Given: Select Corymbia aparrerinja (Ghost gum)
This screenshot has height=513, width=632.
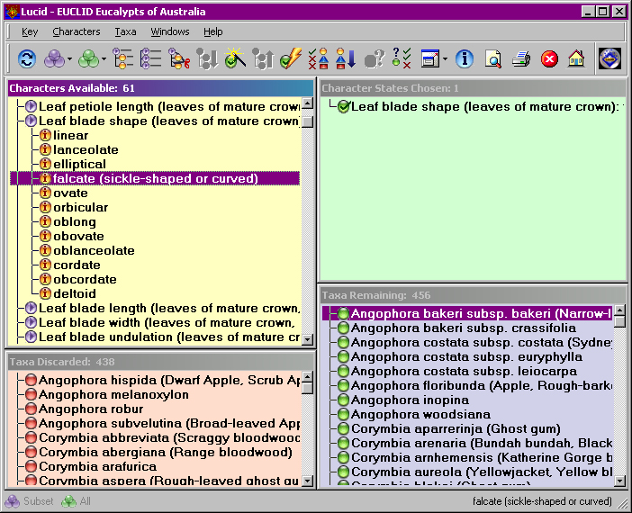Looking at the screenshot, I should click(456, 428).
